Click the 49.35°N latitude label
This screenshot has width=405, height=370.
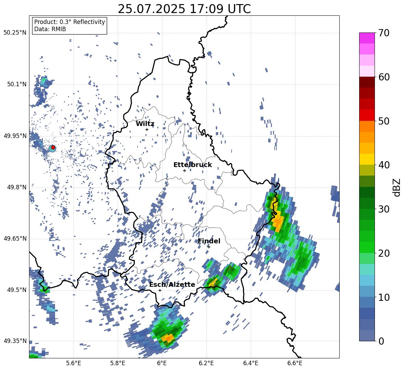tap(15, 341)
